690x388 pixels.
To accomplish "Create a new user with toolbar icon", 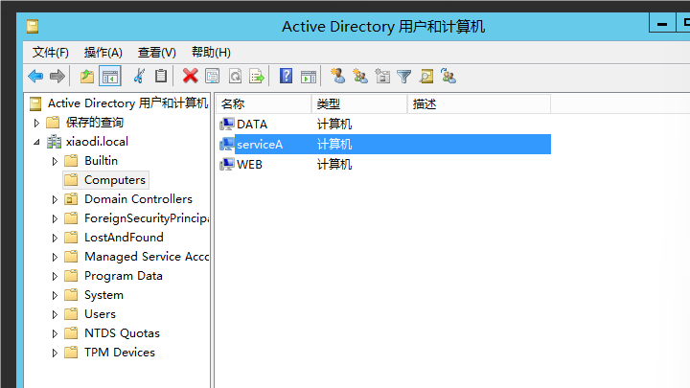I will point(337,76).
